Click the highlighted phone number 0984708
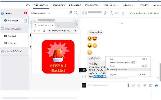 pyautogui.click(x=100, y=76)
